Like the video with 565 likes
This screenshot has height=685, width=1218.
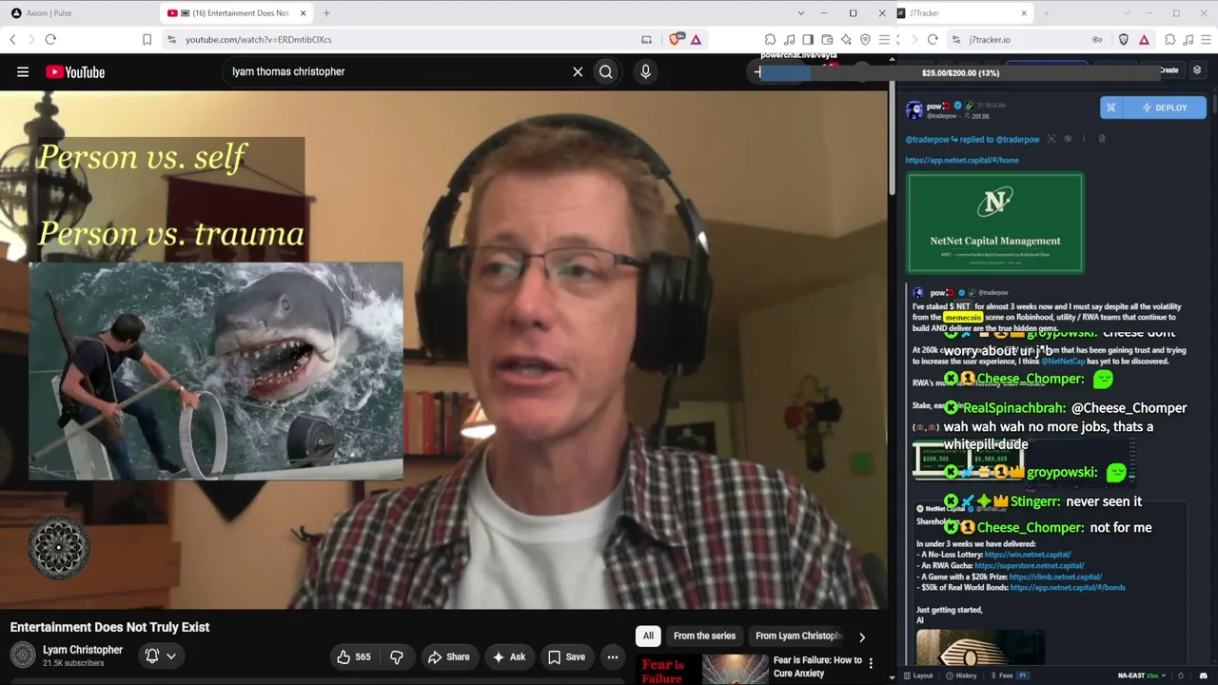353,656
